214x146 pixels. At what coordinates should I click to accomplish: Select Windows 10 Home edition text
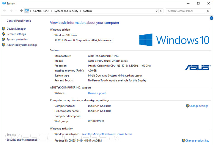tap(66, 35)
